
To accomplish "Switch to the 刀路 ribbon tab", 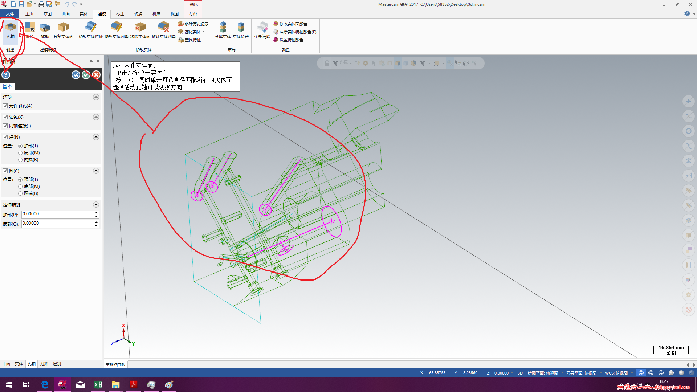I will point(193,14).
